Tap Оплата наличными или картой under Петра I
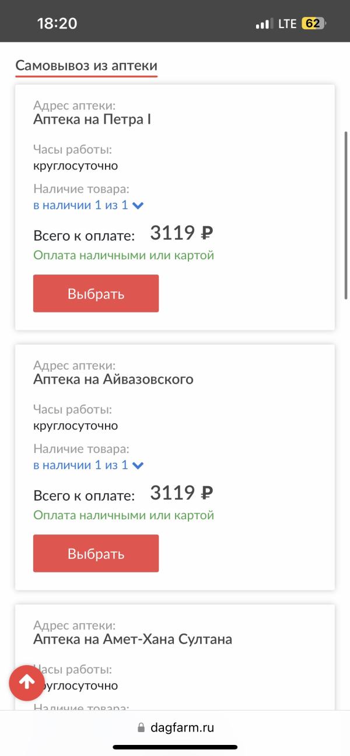 (x=124, y=255)
